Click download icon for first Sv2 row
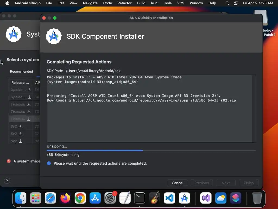Screen dimensions: 278x209 point(20,126)
